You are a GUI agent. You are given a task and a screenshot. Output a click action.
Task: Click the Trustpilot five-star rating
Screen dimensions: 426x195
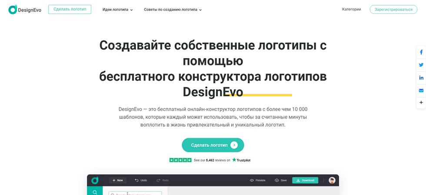(180, 160)
